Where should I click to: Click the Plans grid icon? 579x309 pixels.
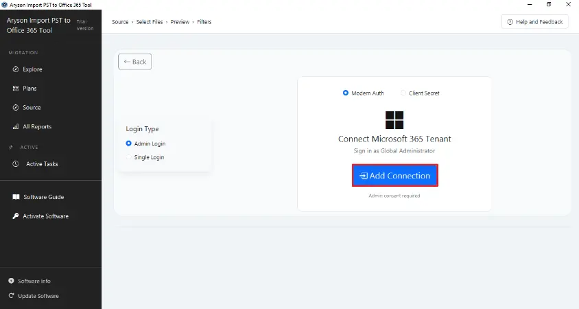click(16, 89)
